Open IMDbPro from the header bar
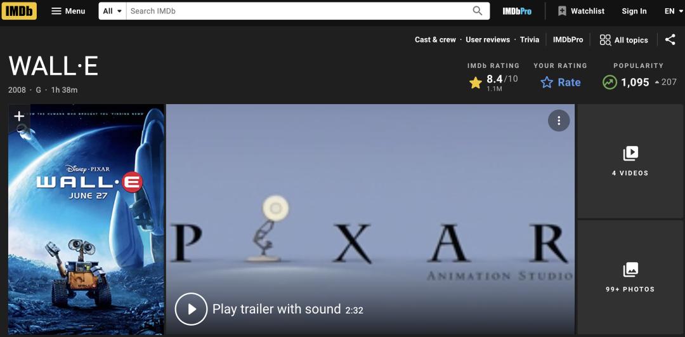 pyautogui.click(x=517, y=11)
